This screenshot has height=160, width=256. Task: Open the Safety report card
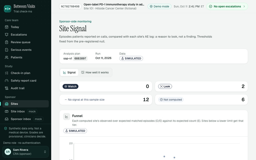[x=26, y=81]
